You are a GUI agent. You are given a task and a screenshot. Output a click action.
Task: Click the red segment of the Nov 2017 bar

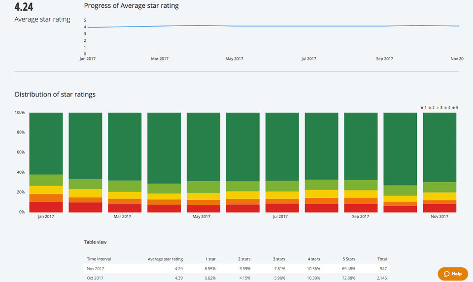439,208
